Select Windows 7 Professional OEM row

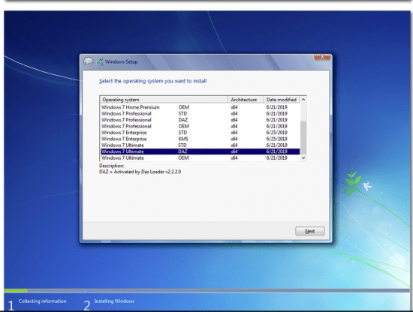coord(200,126)
